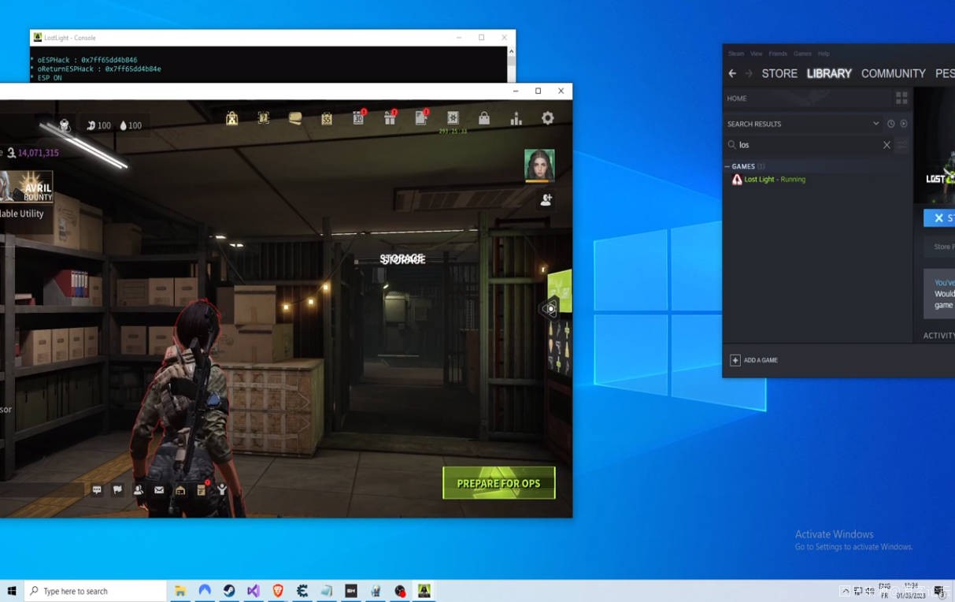Toggle the recent activity clock filter

pyautogui.click(x=890, y=124)
